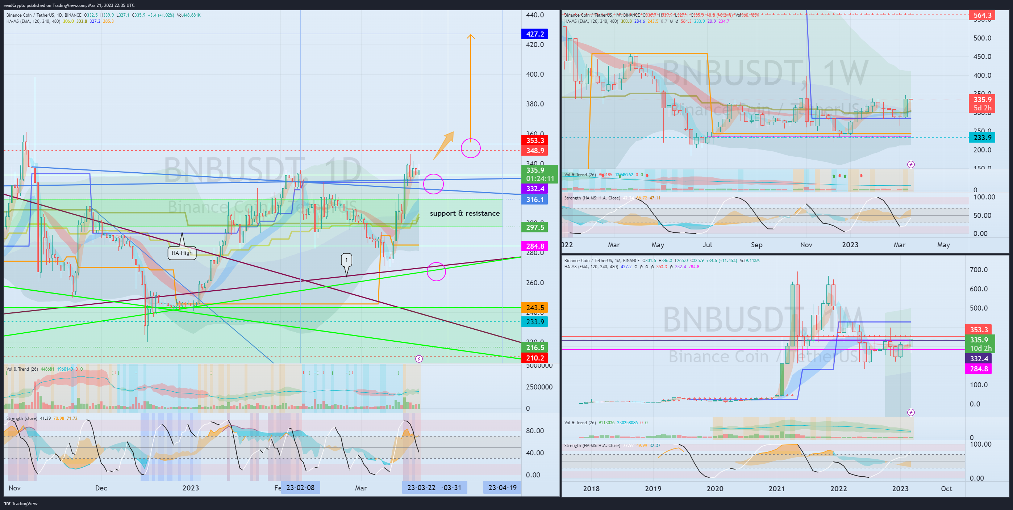Click the 23-02-08 date marker
Screen dimensions: 1013x510
(300, 488)
